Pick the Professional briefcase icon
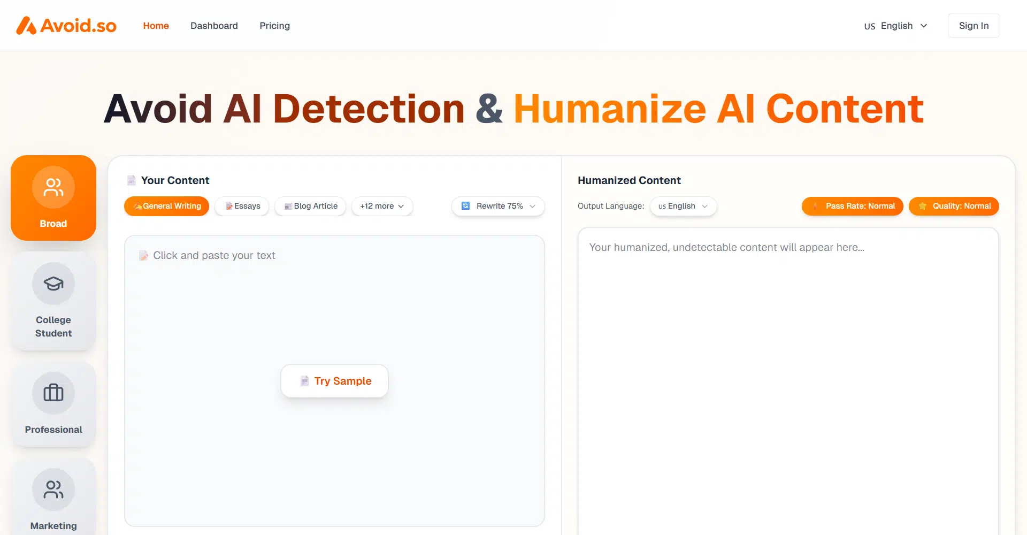Screen dimensions: 1027x535 click(53, 393)
